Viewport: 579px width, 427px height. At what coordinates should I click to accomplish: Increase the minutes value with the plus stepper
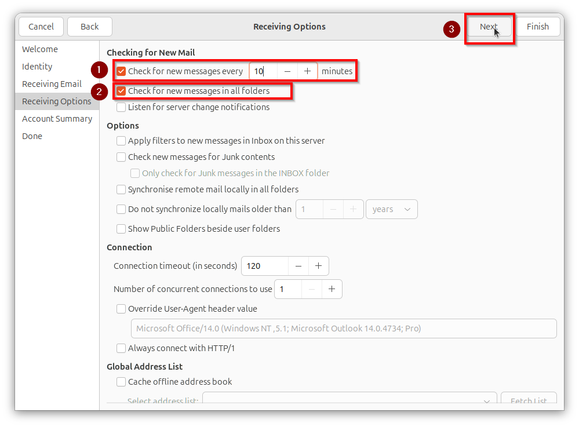tap(307, 71)
